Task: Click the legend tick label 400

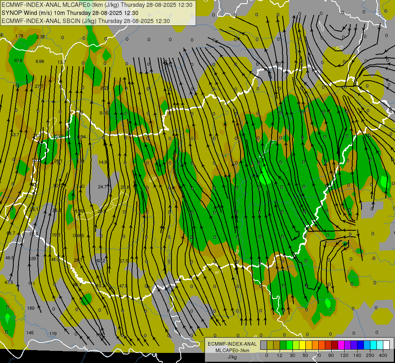Action: [x=383, y=355]
